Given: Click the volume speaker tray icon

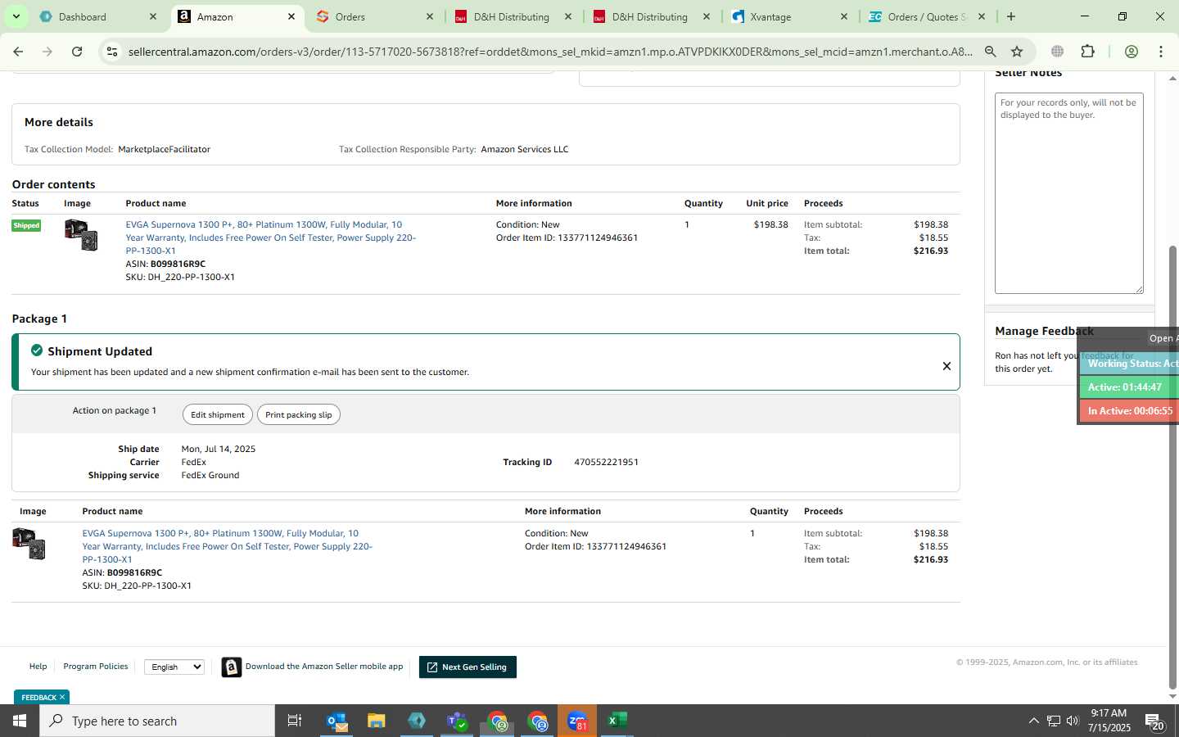Looking at the screenshot, I should (1073, 721).
